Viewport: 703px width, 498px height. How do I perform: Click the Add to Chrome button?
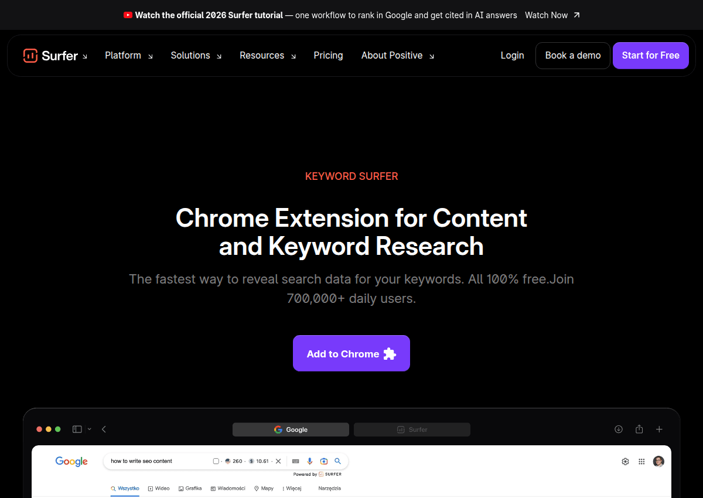(351, 353)
